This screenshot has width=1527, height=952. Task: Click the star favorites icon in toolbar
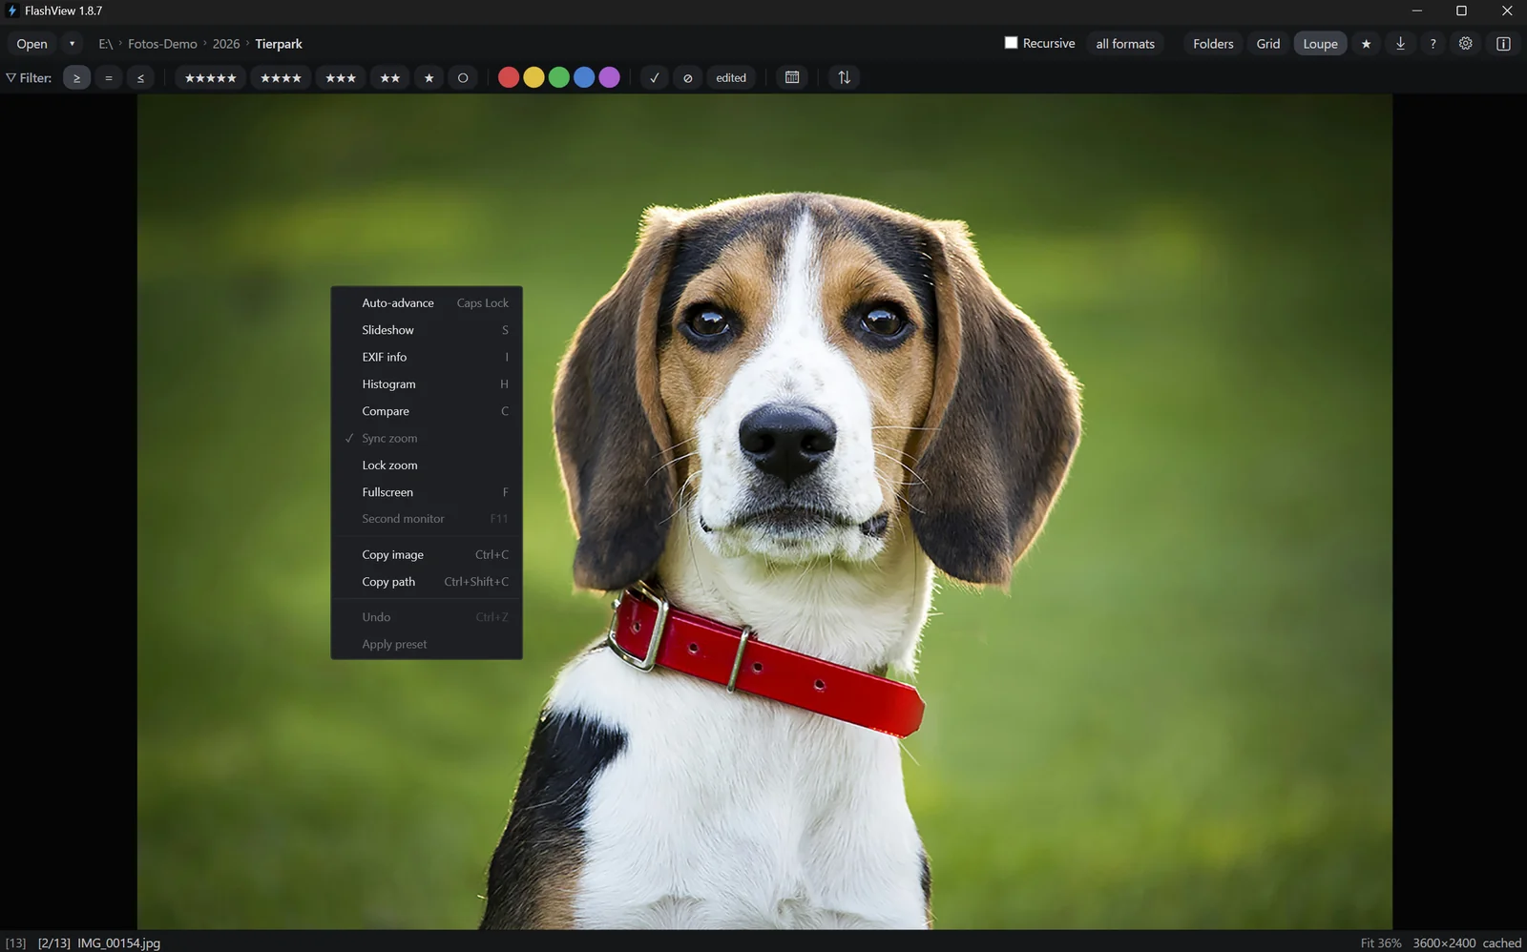(1366, 44)
